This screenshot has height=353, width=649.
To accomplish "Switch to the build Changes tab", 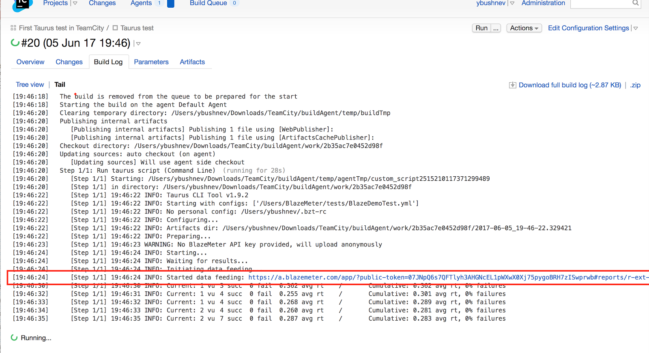I will 69,62.
